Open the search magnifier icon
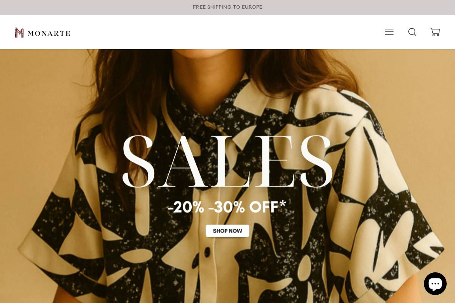This screenshot has height=303, width=455. [x=412, y=32]
